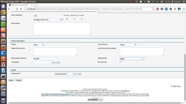Check the Opted Out email checkbox
The image size is (186, 104).
click(74, 19)
